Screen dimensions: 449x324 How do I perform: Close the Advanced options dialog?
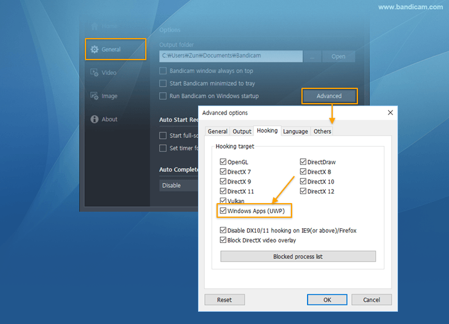point(391,112)
